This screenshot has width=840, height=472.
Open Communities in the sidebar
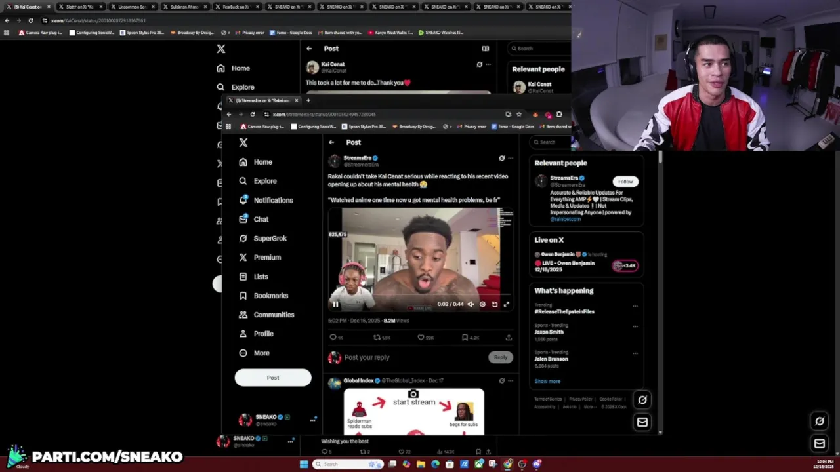click(x=266, y=315)
